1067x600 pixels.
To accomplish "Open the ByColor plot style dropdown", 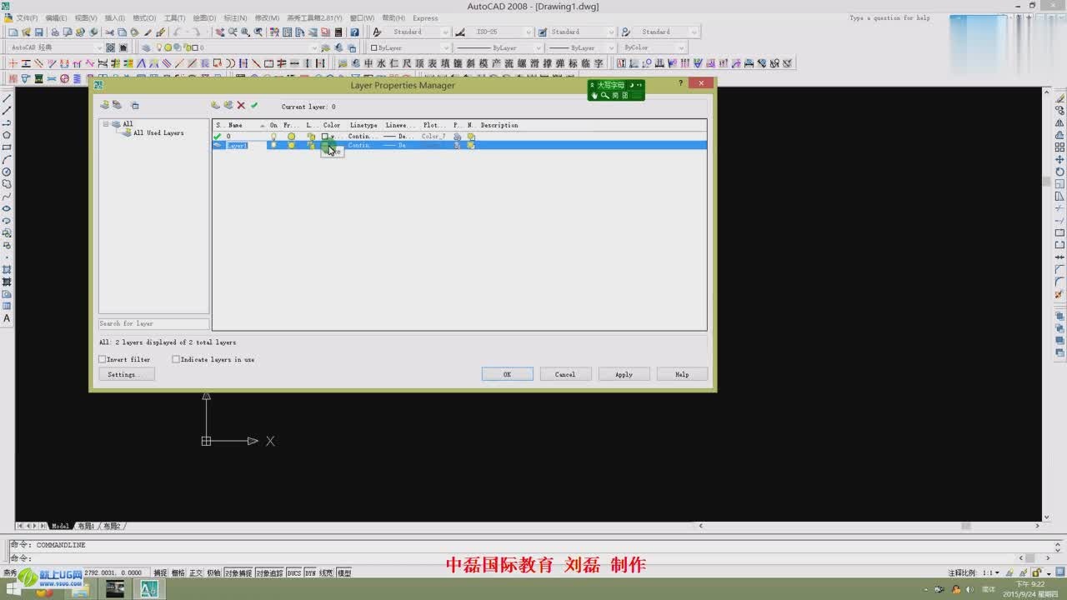I will pyautogui.click(x=682, y=47).
